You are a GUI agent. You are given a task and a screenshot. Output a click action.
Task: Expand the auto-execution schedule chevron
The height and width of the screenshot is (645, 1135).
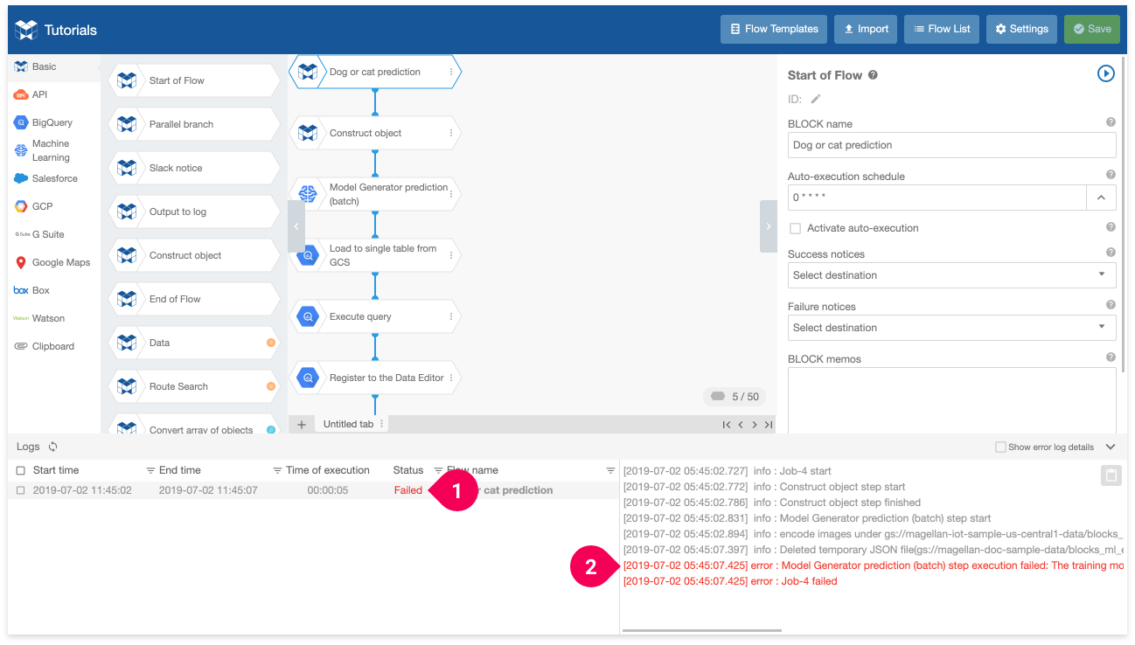pyautogui.click(x=1101, y=198)
